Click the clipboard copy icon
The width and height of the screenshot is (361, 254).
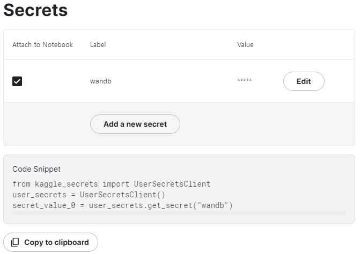15,242
